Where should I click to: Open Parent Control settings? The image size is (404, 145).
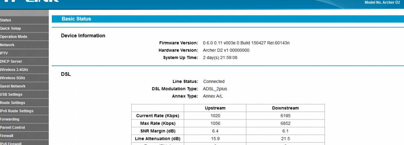pos(24,128)
